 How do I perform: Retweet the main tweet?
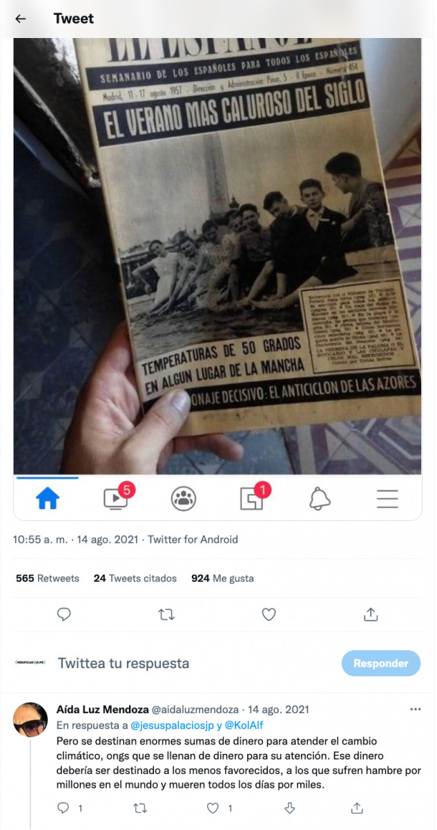pos(166,614)
